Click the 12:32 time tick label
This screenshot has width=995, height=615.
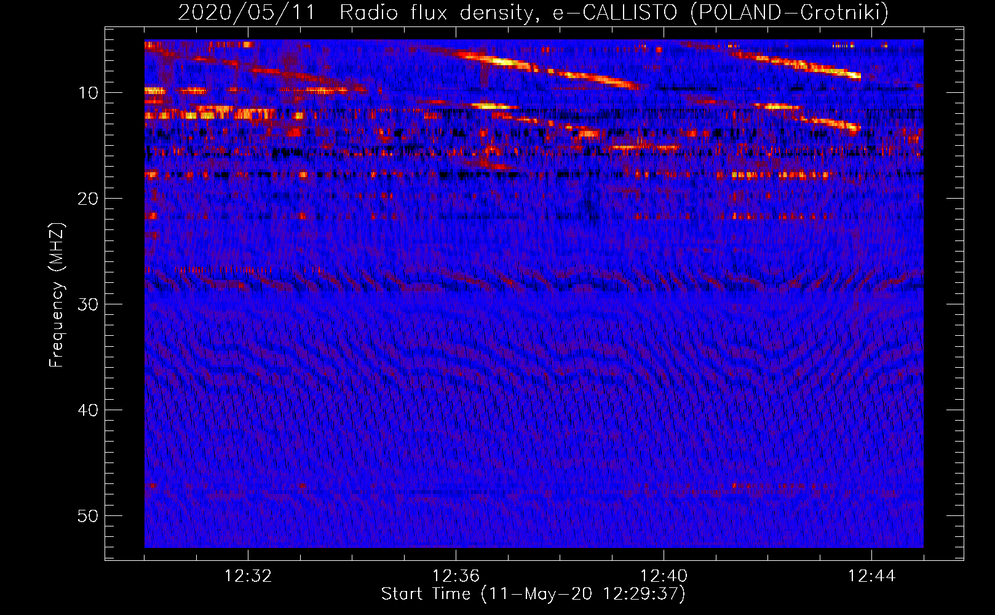(x=248, y=576)
